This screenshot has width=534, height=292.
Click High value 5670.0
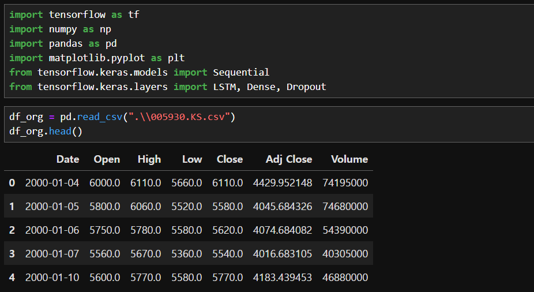[146, 254]
